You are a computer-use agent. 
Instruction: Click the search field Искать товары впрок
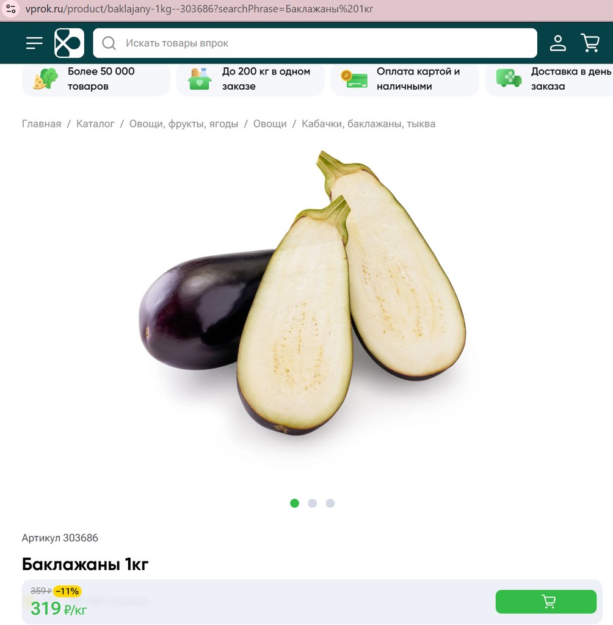[315, 43]
